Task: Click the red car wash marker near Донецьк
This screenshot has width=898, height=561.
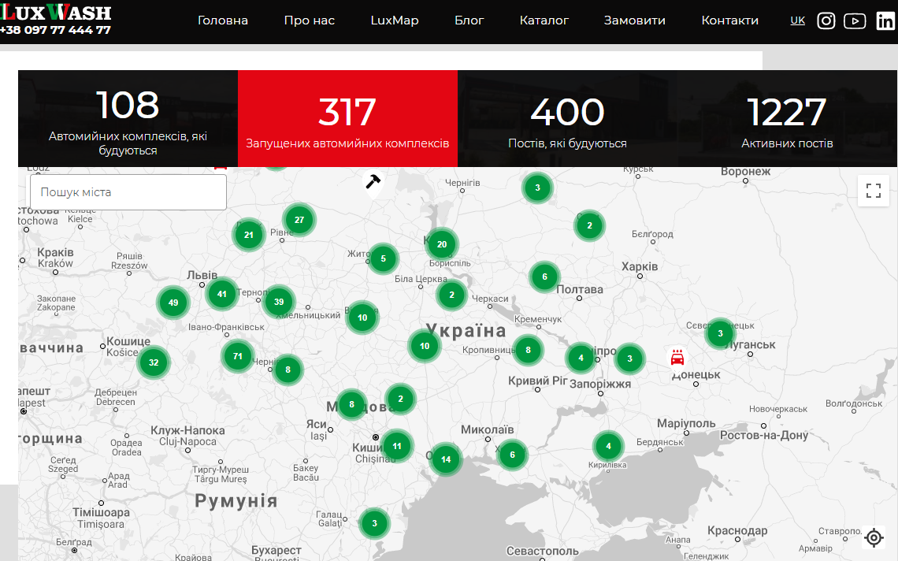Action: tap(676, 355)
